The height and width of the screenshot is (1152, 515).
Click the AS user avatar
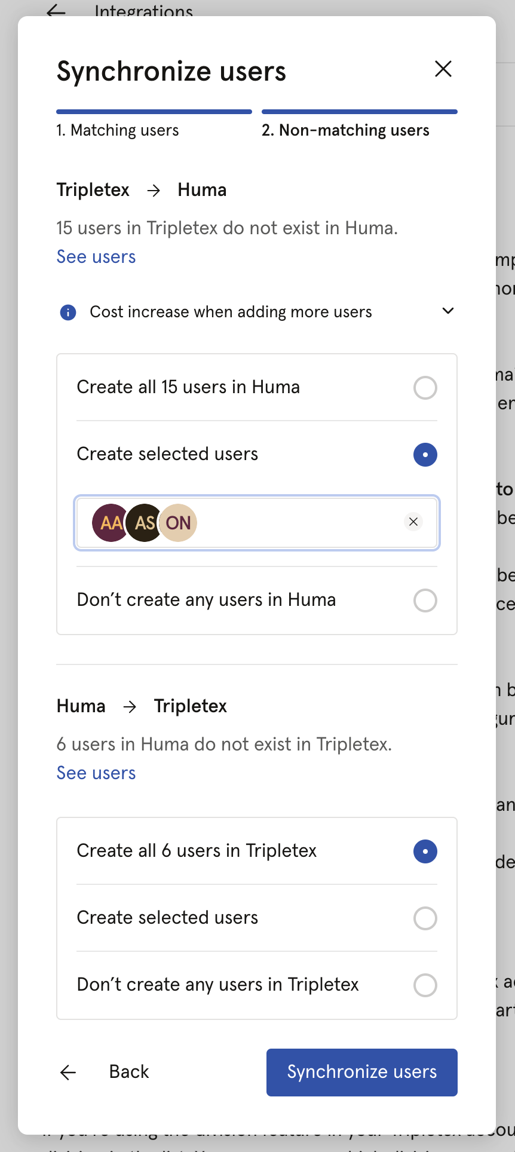click(x=143, y=523)
